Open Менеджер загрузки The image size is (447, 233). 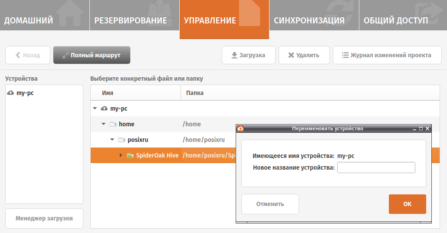[44, 218]
